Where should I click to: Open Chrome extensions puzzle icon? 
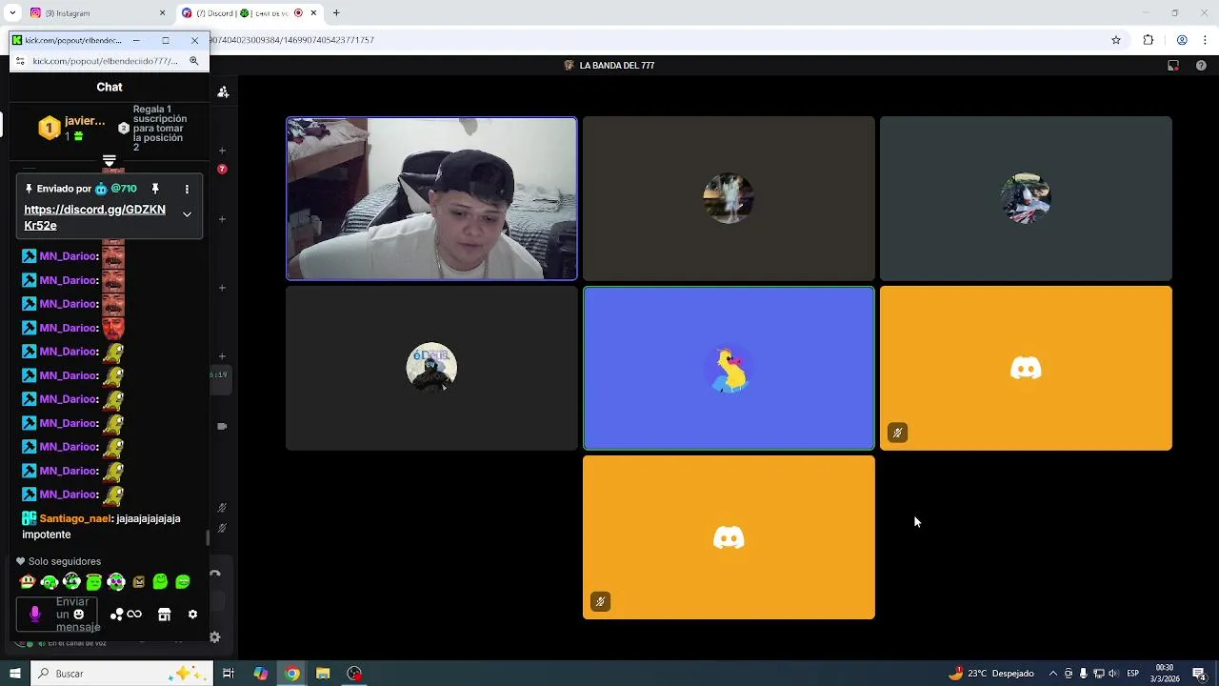pos(1148,40)
